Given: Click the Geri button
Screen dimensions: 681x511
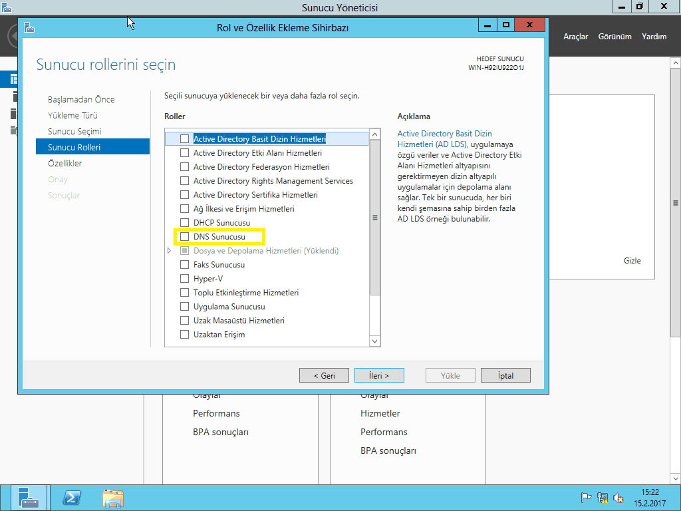Looking at the screenshot, I should pos(324,375).
